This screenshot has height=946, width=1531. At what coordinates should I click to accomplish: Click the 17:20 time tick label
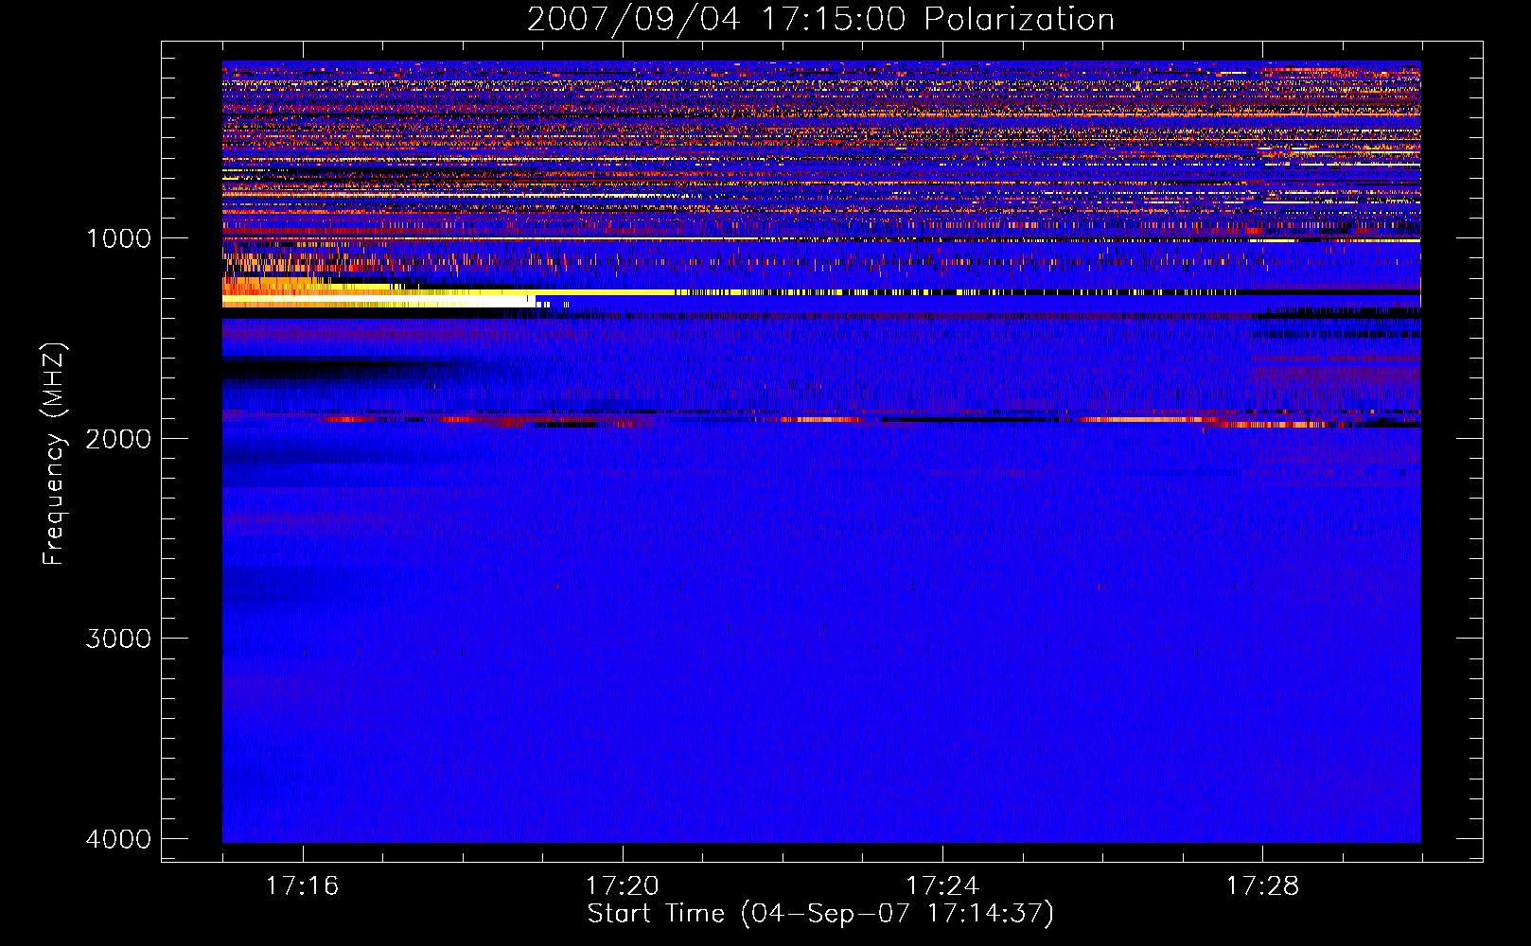point(622,886)
